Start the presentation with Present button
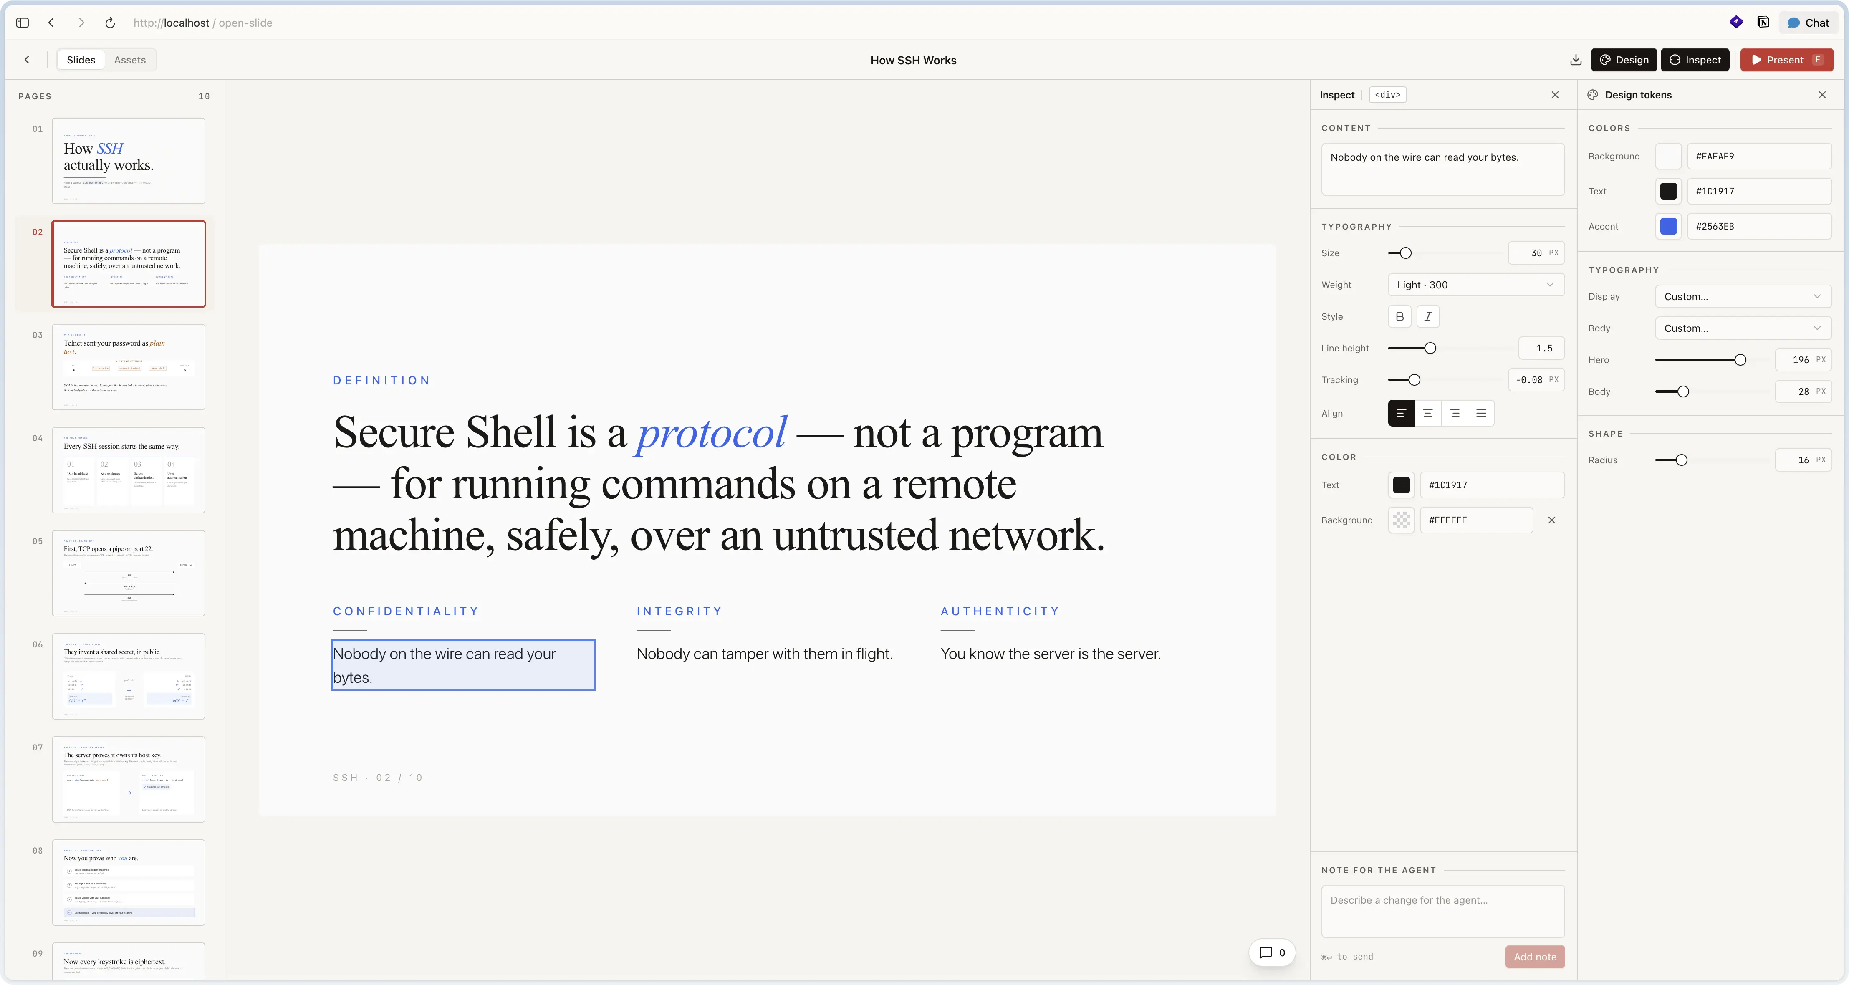 (1786, 60)
